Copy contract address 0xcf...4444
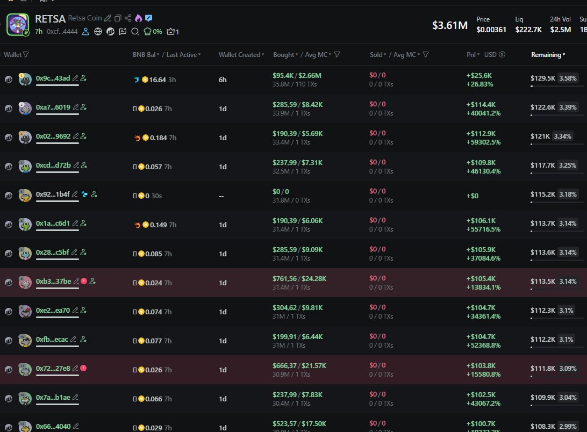587x432 pixels. point(62,32)
